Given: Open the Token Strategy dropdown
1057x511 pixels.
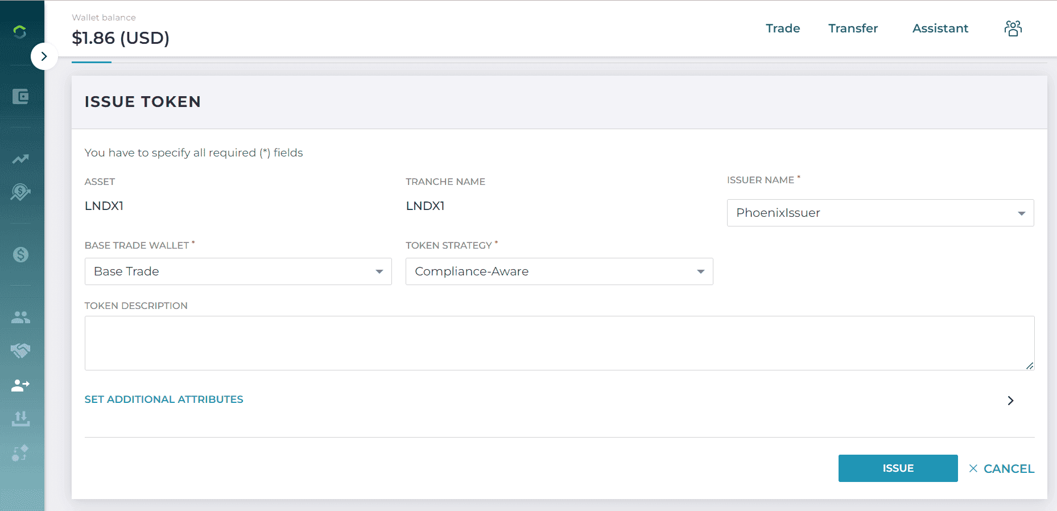Looking at the screenshot, I should tap(559, 271).
